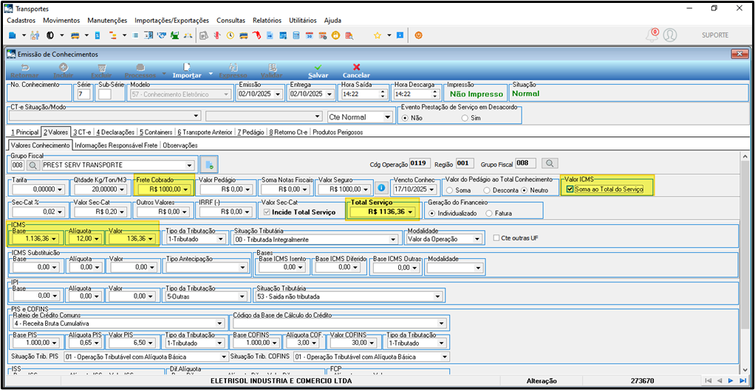
Task: Open the Movimentos menu
Action: [61, 20]
